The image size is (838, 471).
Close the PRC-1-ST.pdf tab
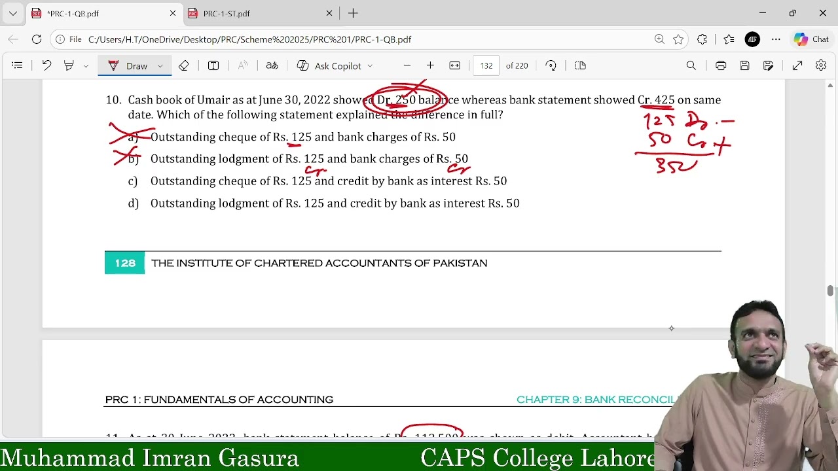[329, 13]
